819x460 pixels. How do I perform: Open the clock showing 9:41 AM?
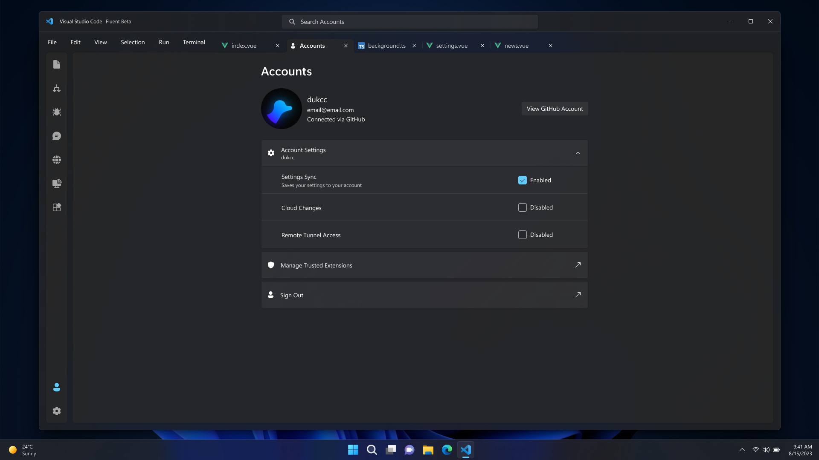point(800,450)
